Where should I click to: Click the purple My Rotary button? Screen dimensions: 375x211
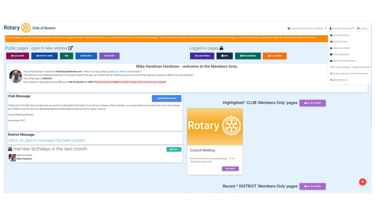[109, 56]
